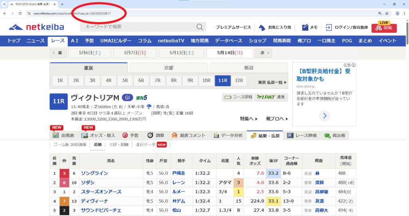Open the 東京 払戻一覧 link

pos(272,82)
